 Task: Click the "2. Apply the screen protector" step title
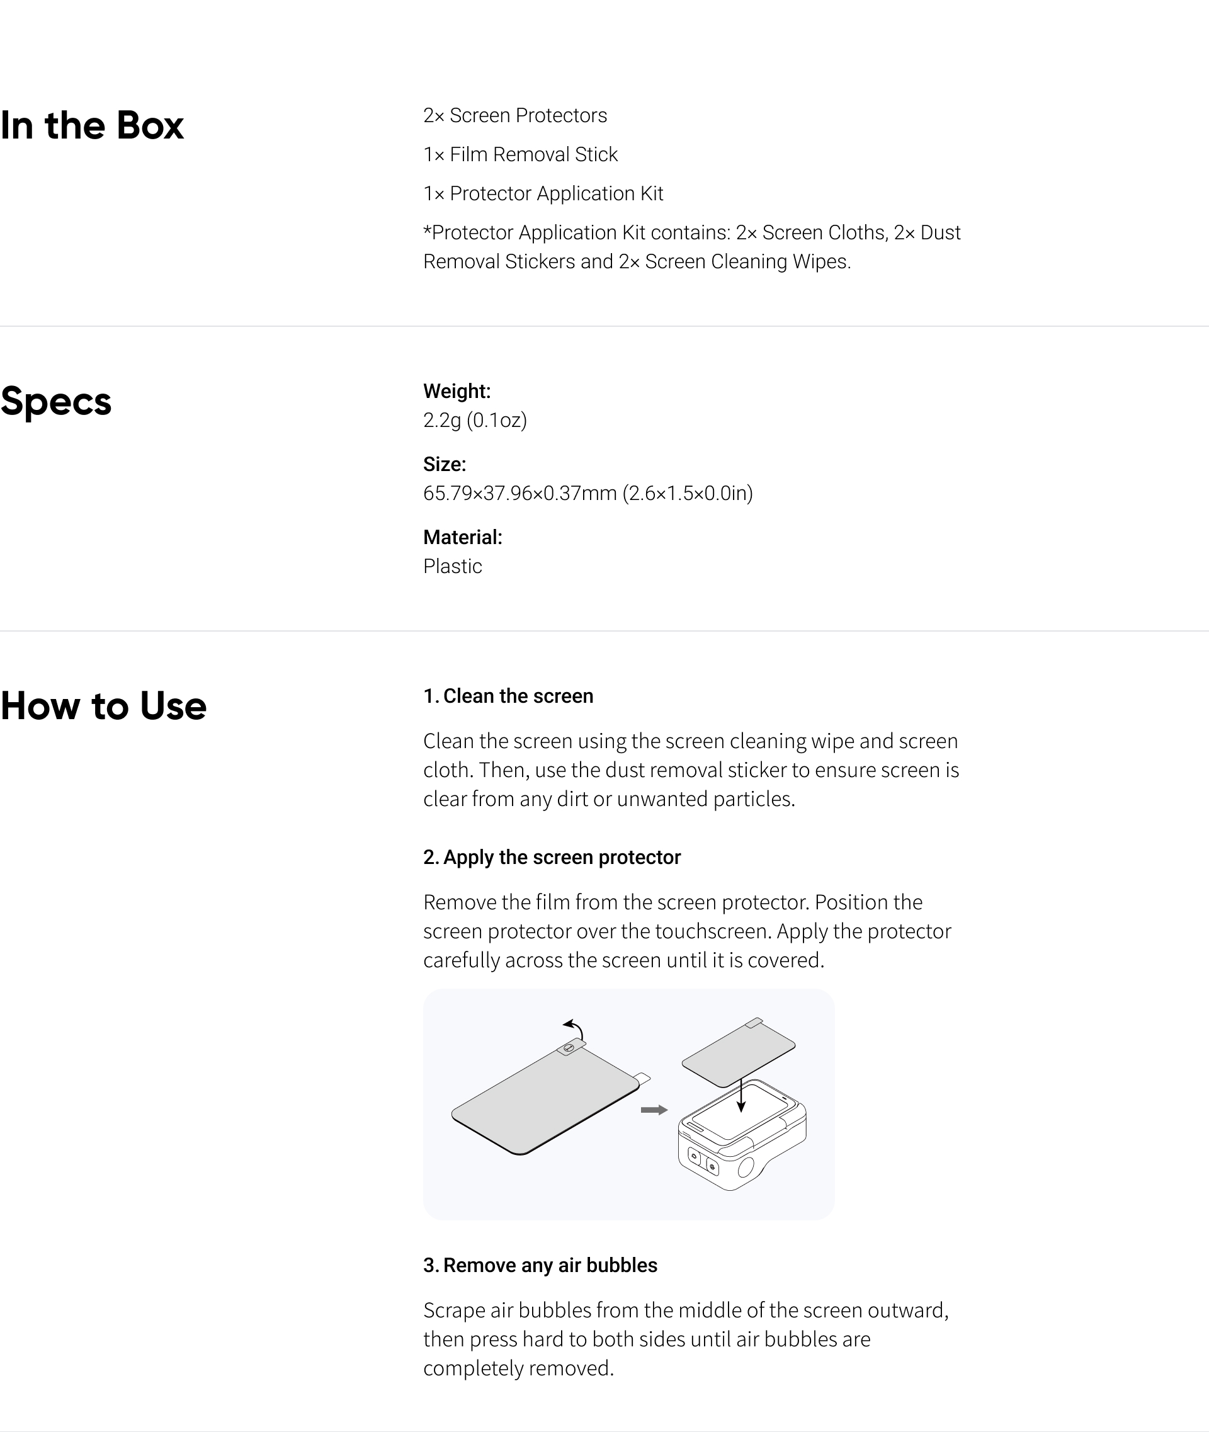[552, 857]
